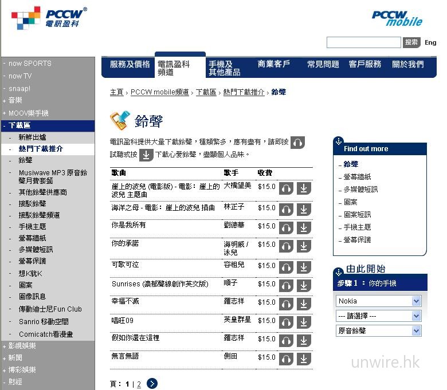Download the 假如你還在這裡 ringtone

point(304,341)
